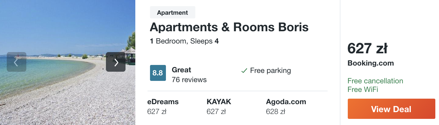Click the Booking.com provider name
439x125 pixels.
pyautogui.click(x=370, y=63)
